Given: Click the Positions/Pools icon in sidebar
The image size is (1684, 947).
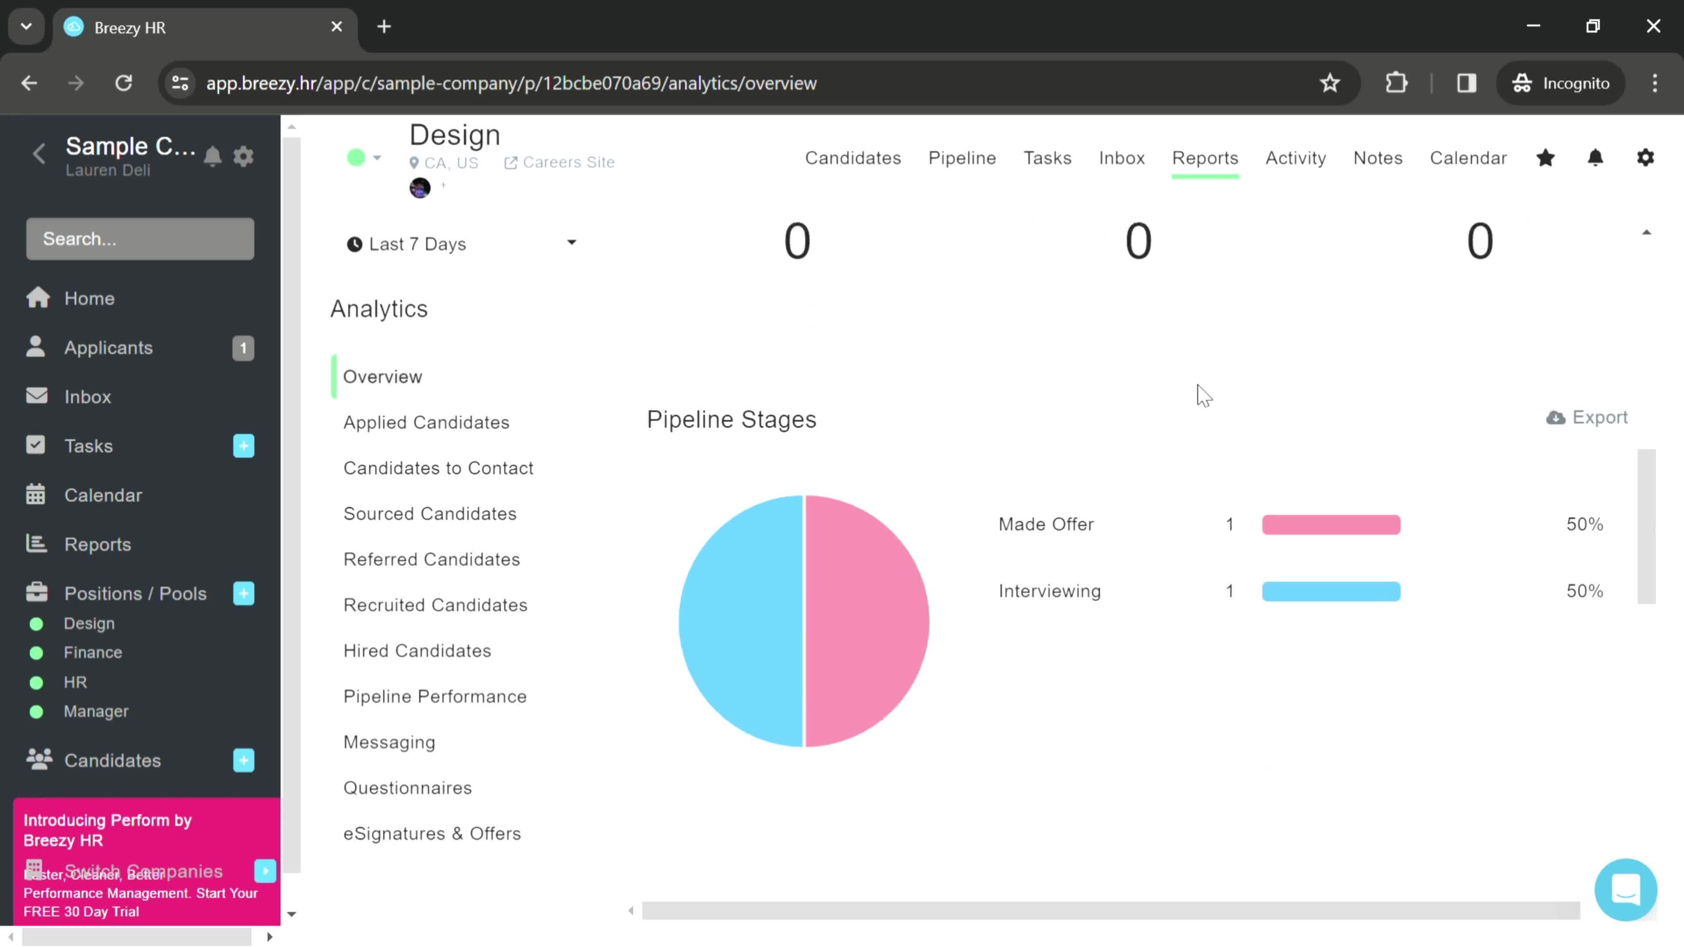Looking at the screenshot, I should (x=36, y=593).
